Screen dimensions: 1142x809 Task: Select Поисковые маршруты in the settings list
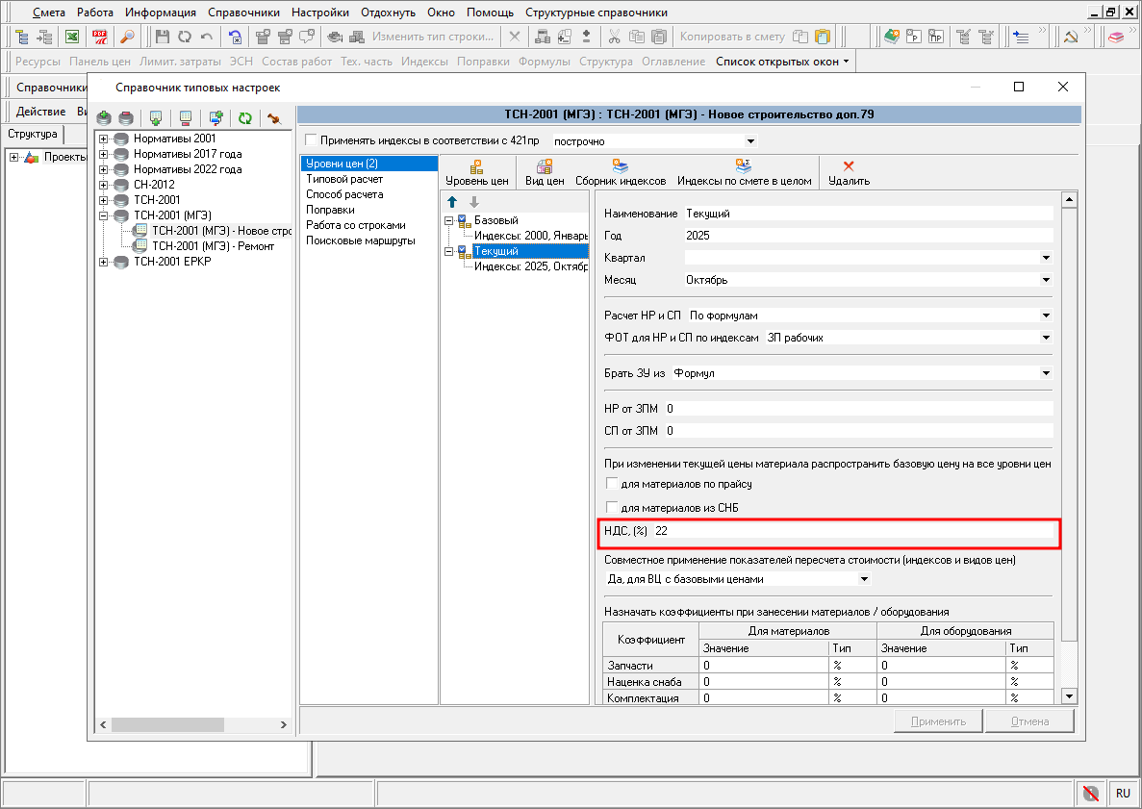(360, 240)
